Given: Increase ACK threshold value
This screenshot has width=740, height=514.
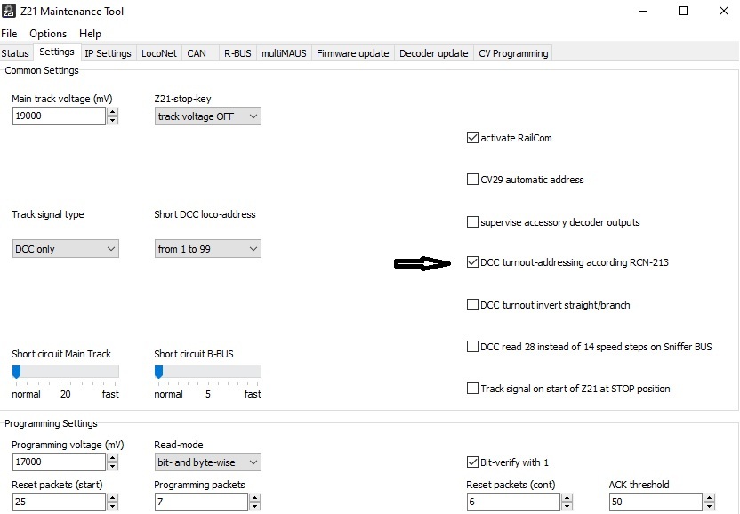Looking at the screenshot, I should point(709,497).
